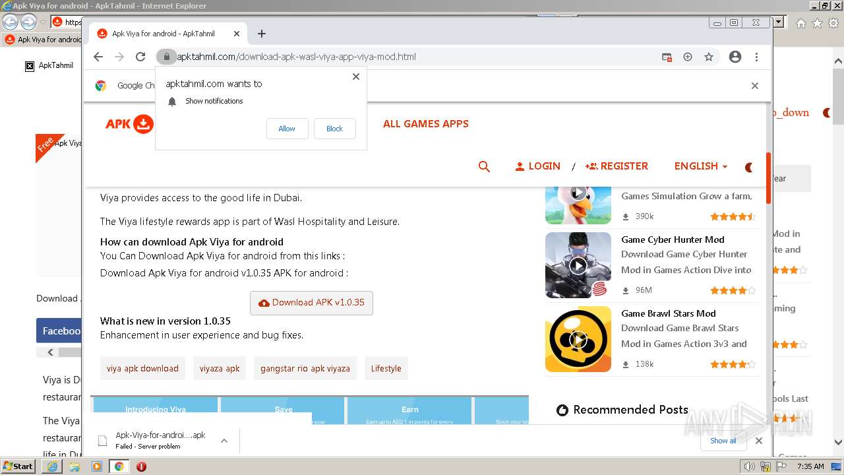Select the viya apk download tag

coord(142,368)
